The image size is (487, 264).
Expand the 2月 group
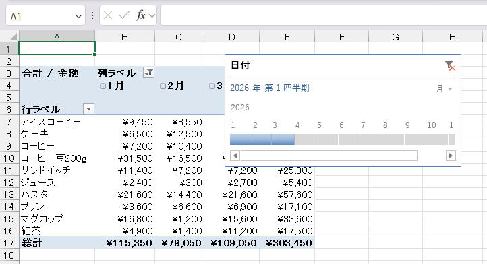(x=163, y=86)
